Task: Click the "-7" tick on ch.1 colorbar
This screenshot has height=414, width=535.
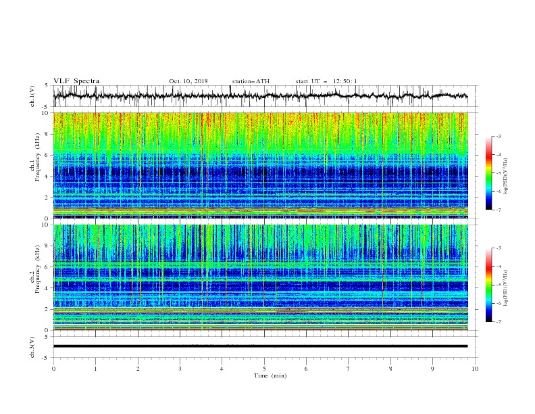Action: pos(499,210)
